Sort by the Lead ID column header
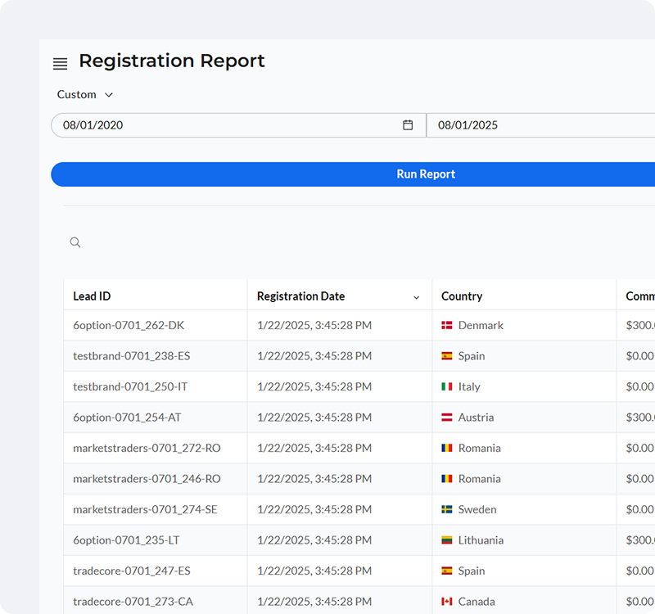The height and width of the screenshot is (614, 655). [x=92, y=296]
